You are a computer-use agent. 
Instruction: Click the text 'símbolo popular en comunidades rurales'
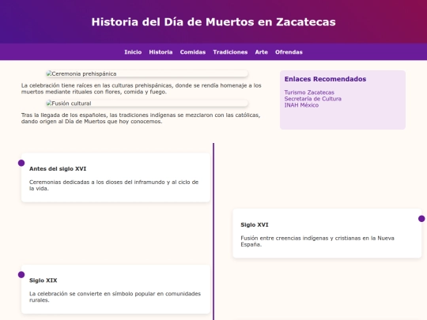coord(115,297)
